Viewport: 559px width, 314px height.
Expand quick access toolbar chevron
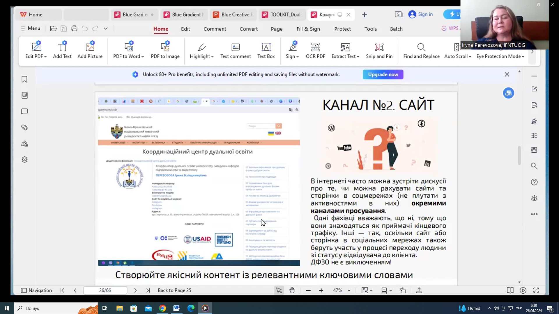(x=106, y=28)
